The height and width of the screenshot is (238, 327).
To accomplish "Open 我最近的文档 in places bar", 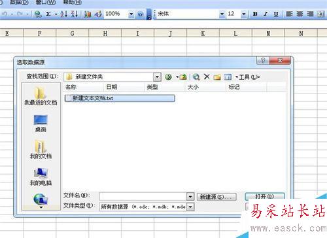I will tap(41, 96).
